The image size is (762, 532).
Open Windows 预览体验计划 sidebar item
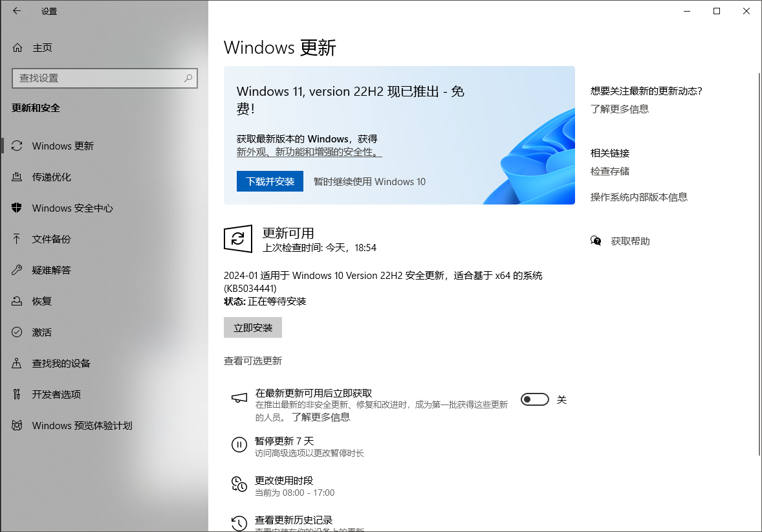[82, 426]
